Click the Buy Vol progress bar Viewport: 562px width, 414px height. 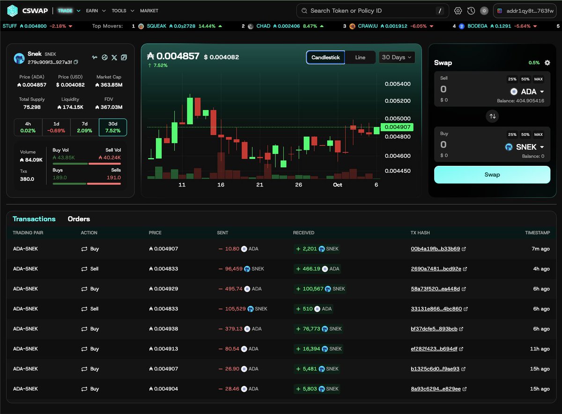(70, 163)
